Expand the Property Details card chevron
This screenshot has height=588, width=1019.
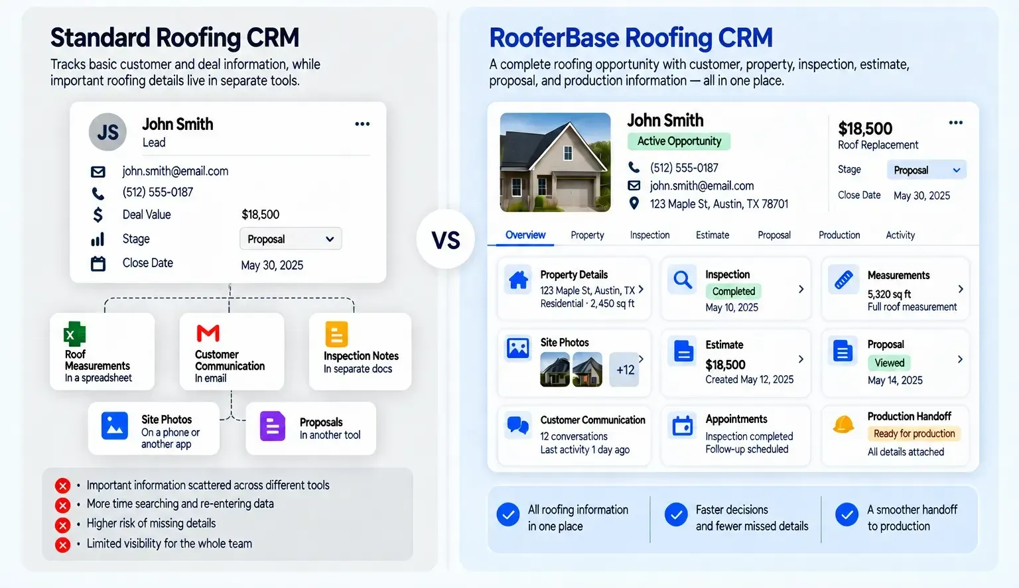pos(641,290)
